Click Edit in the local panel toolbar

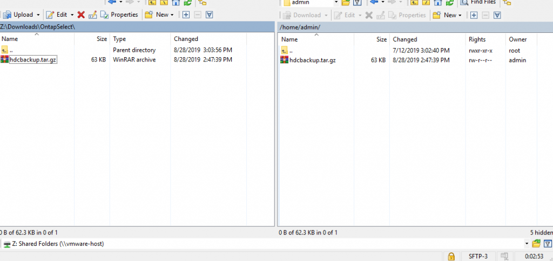point(57,15)
